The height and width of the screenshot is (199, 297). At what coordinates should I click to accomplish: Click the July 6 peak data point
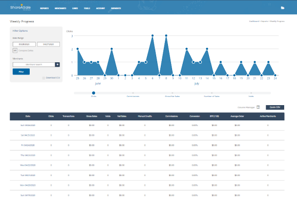[x=153, y=36]
